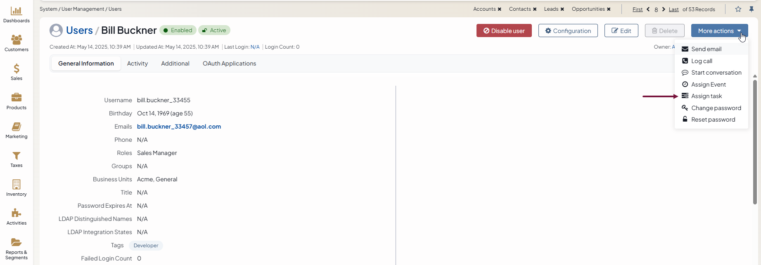Screen dimensions: 761x265
Task: Remove the Leads pinned shortcut
Action: pos(562,9)
